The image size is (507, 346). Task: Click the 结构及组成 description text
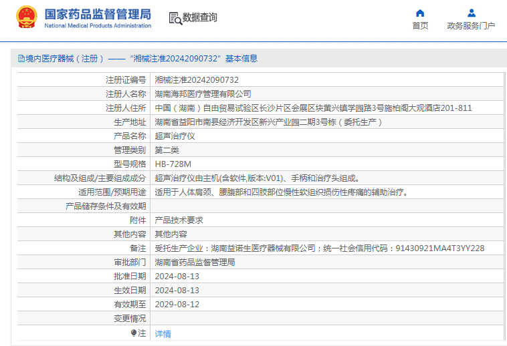click(257, 178)
